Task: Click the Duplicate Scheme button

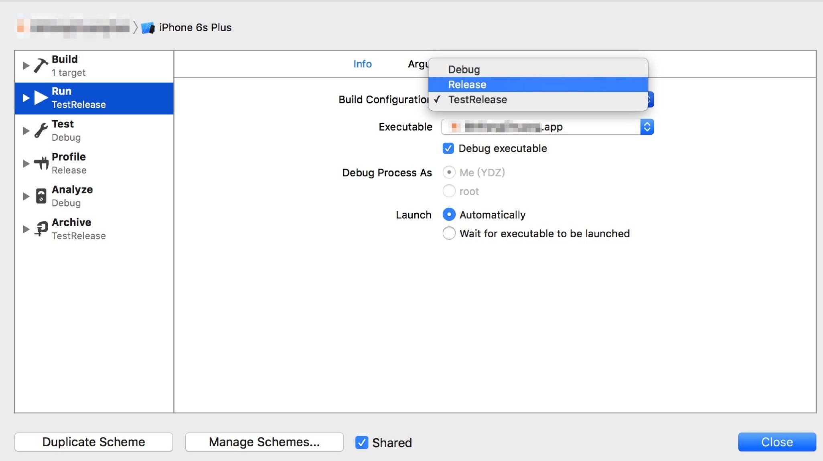Action: click(93, 442)
